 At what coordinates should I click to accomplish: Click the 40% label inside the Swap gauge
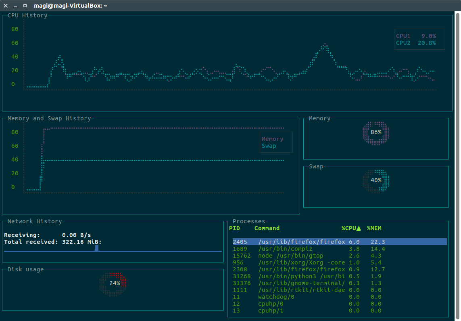(x=376, y=180)
